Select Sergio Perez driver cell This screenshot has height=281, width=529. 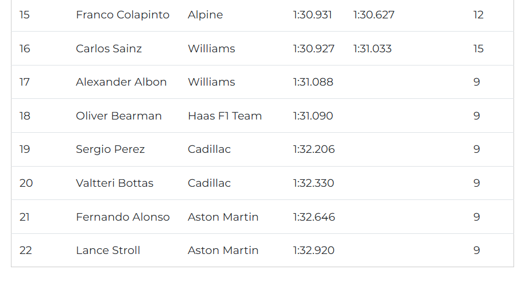110,149
